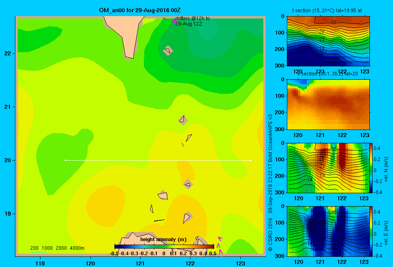Click the 14 contour label in the vel. N panel
Image resolution: width=393 pixels, height=267 pixels.
[310, 179]
